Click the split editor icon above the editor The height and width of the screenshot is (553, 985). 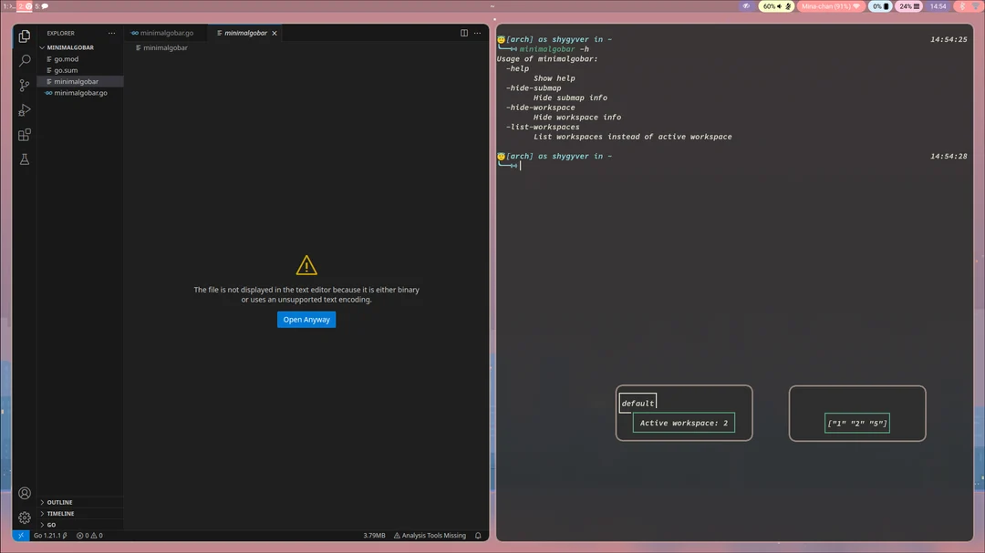(x=464, y=33)
